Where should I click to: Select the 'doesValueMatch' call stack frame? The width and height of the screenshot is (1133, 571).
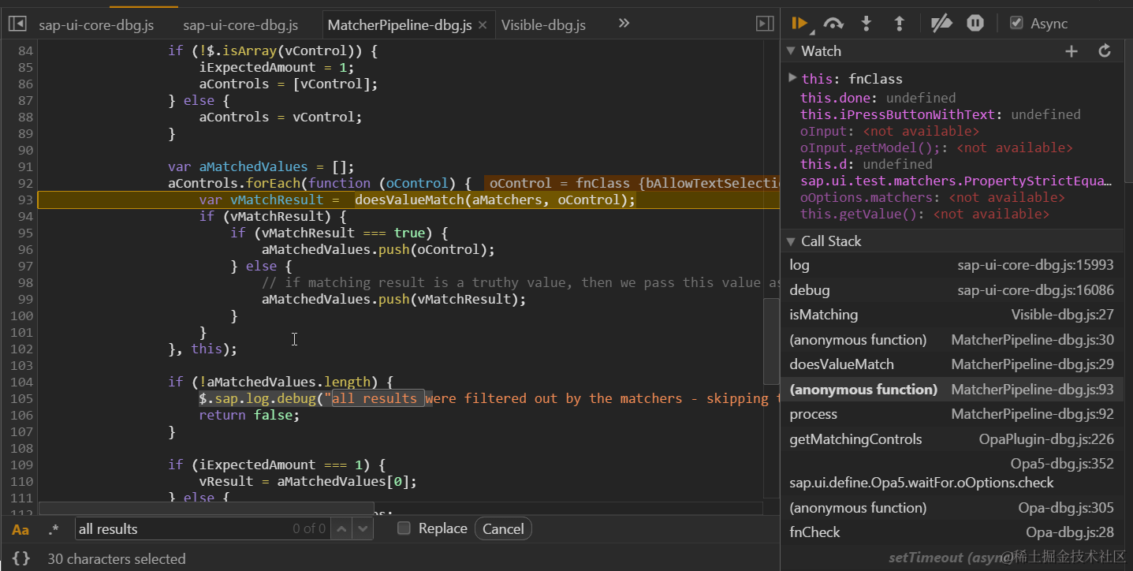(x=952, y=364)
